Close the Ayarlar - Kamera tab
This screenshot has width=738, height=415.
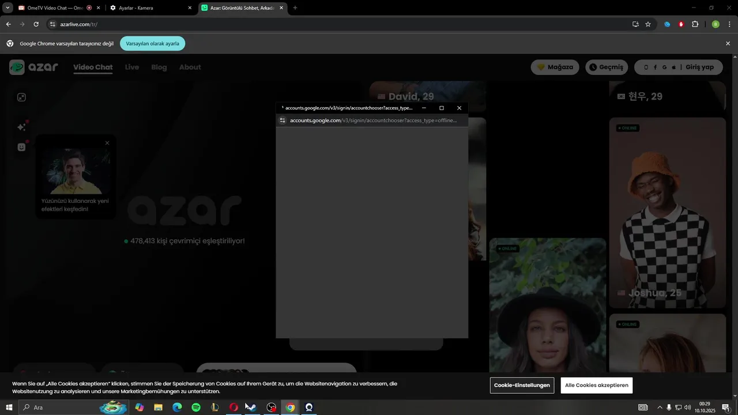(190, 8)
